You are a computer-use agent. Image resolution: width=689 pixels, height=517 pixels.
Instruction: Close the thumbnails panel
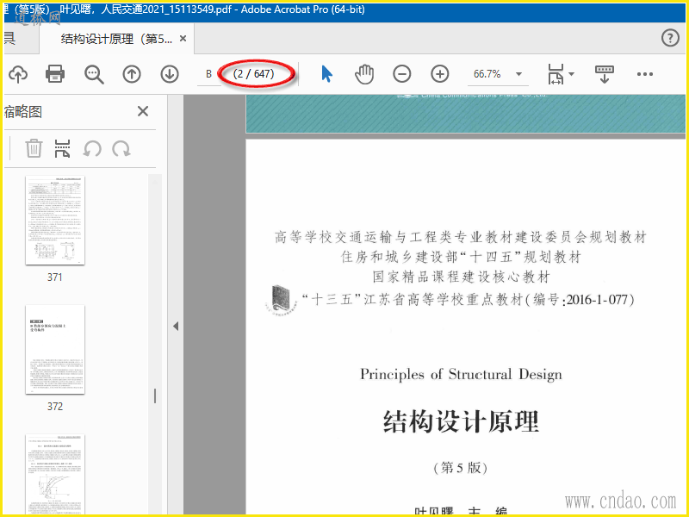(x=143, y=111)
